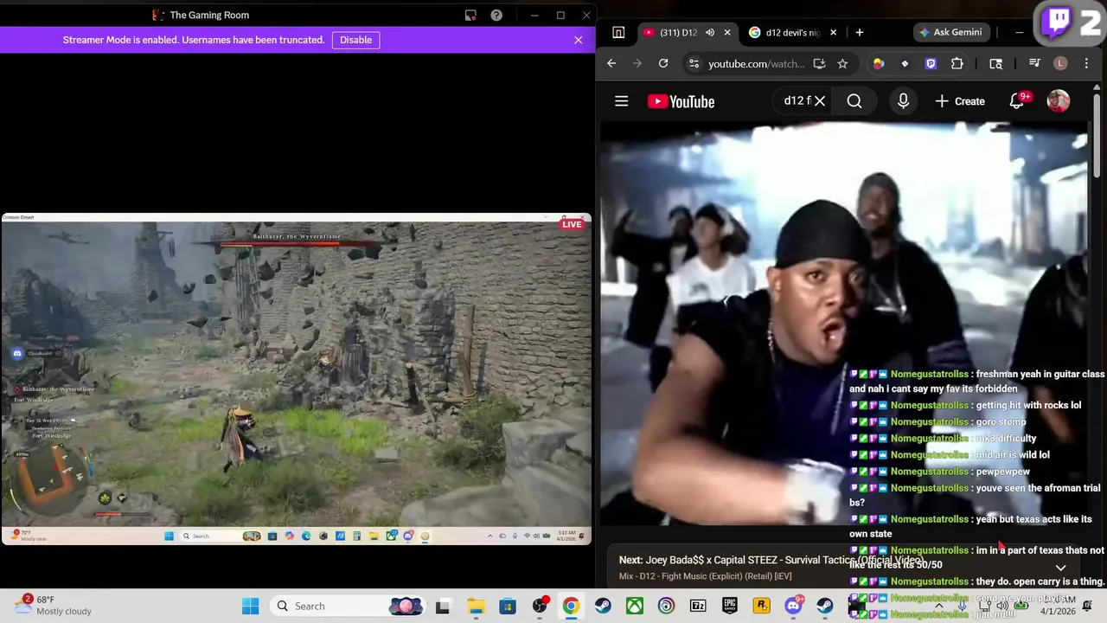Open the multicolor circles Chrome extension
Viewport: 1107px width, 623px height.
point(879,63)
